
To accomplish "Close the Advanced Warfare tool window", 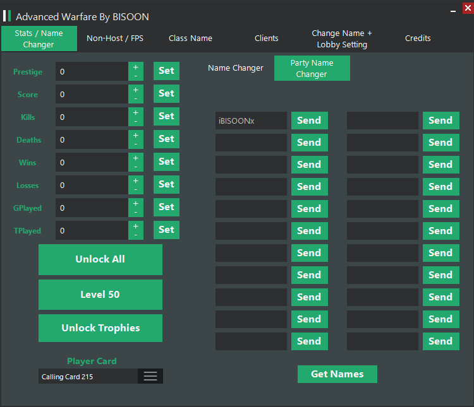I will [x=468, y=8].
